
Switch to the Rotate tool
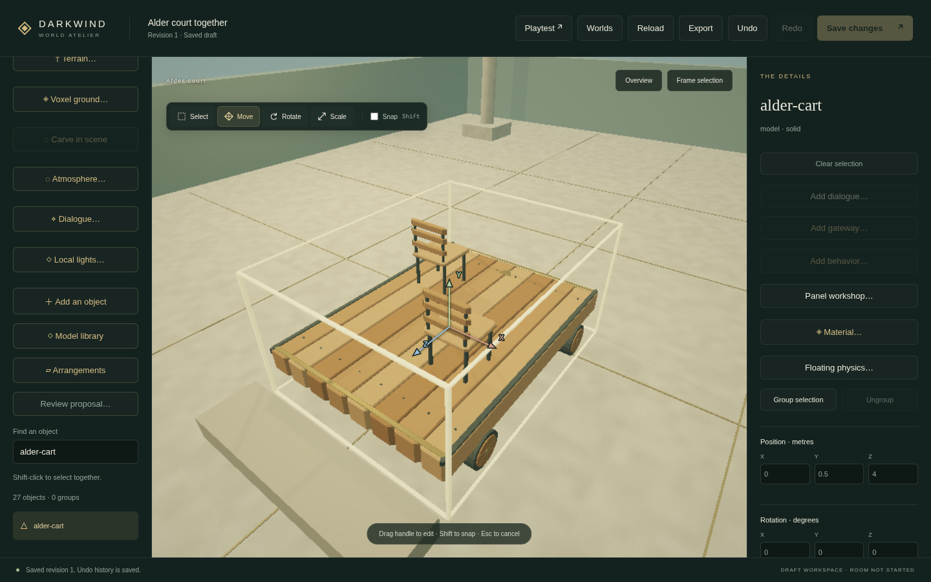(x=285, y=116)
